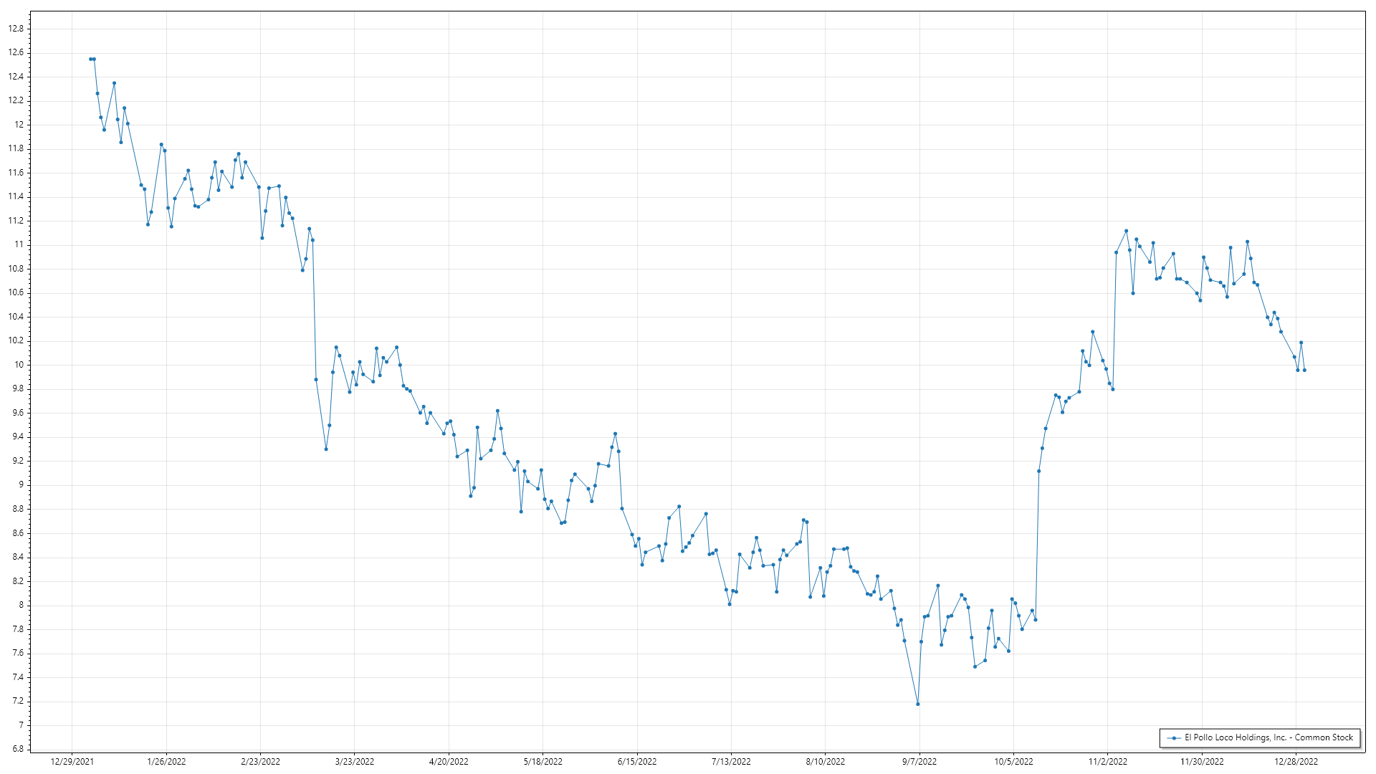
Task: Select the November peak point near 11.1
Action: point(1126,231)
